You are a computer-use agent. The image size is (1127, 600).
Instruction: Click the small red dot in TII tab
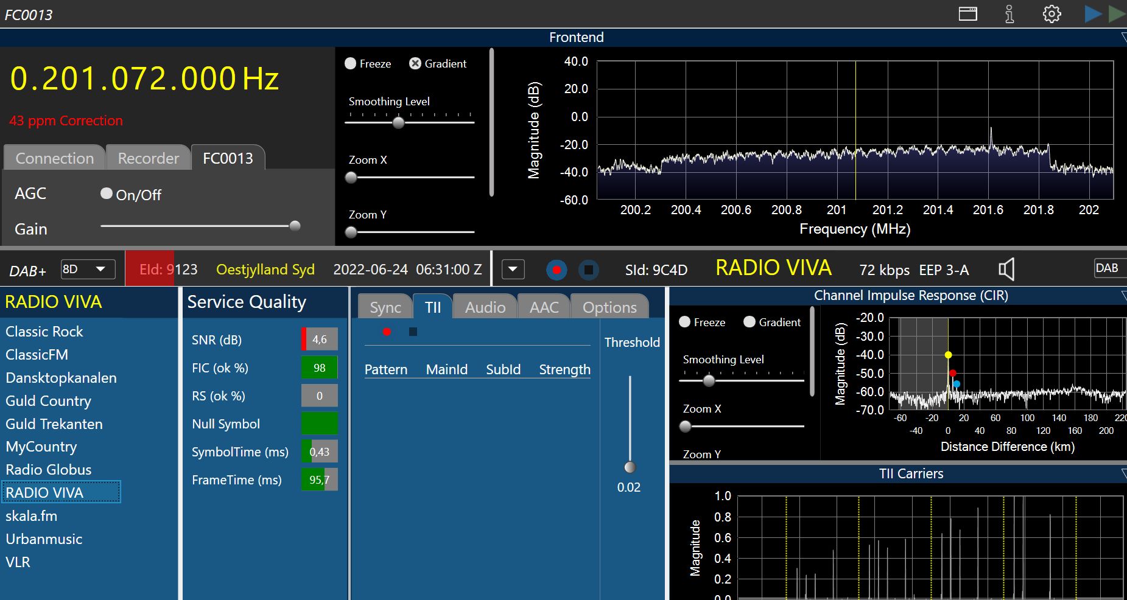pos(387,332)
